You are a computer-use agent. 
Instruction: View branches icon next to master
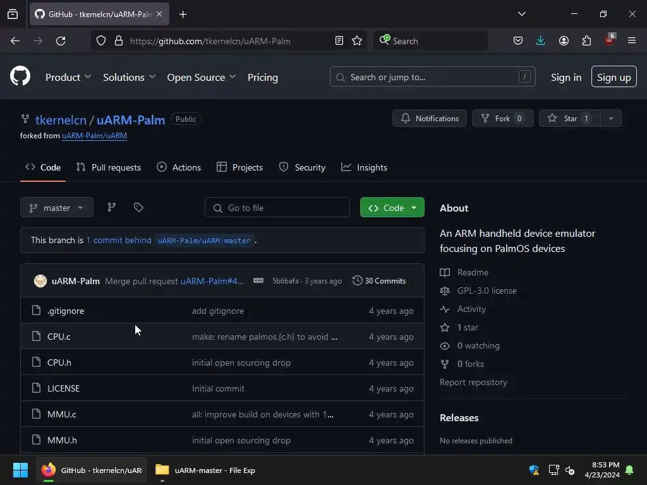[x=111, y=207]
